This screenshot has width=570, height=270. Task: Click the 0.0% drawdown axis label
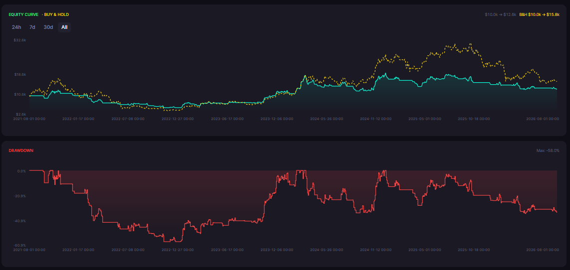[21, 171]
